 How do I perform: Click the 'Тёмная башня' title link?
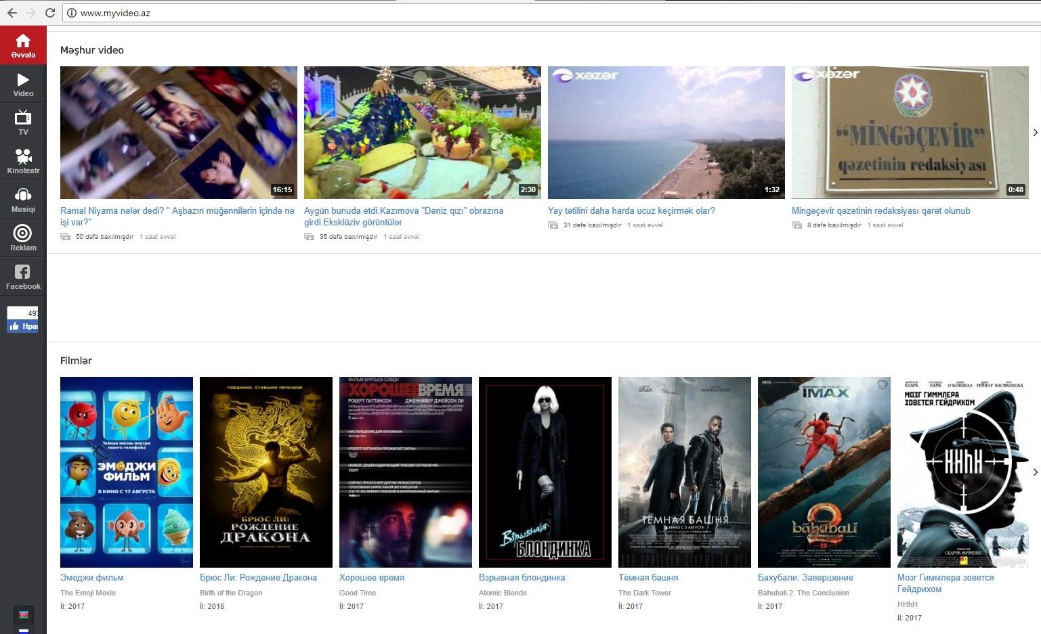pos(648,577)
